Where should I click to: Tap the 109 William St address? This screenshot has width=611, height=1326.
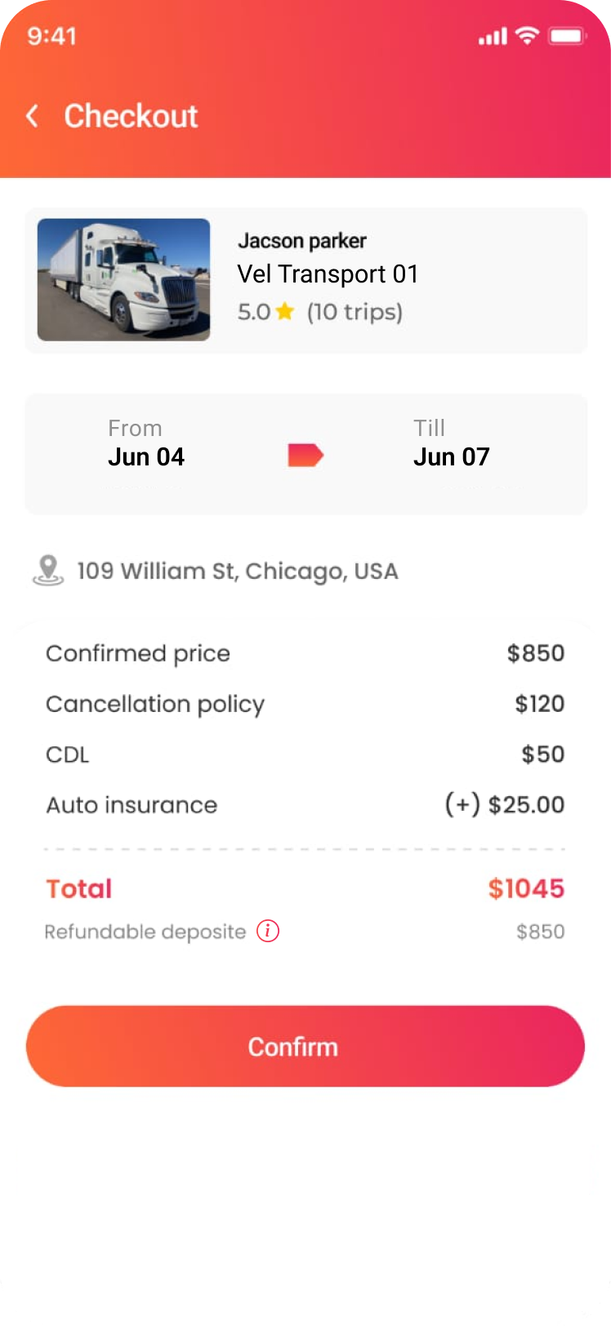point(237,571)
